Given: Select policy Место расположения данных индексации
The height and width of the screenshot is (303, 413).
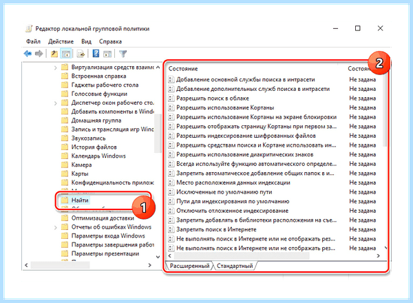Looking at the screenshot, I should 233,182.
